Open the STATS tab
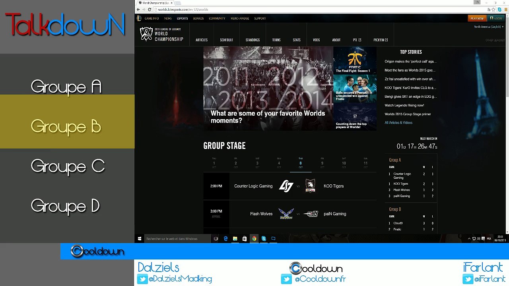 tap(297, 40)
